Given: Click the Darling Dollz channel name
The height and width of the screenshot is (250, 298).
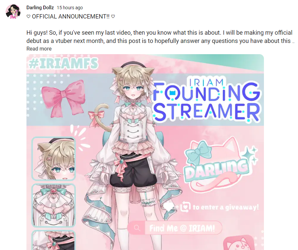Looking at the screenshot, I should click(40, 8).
